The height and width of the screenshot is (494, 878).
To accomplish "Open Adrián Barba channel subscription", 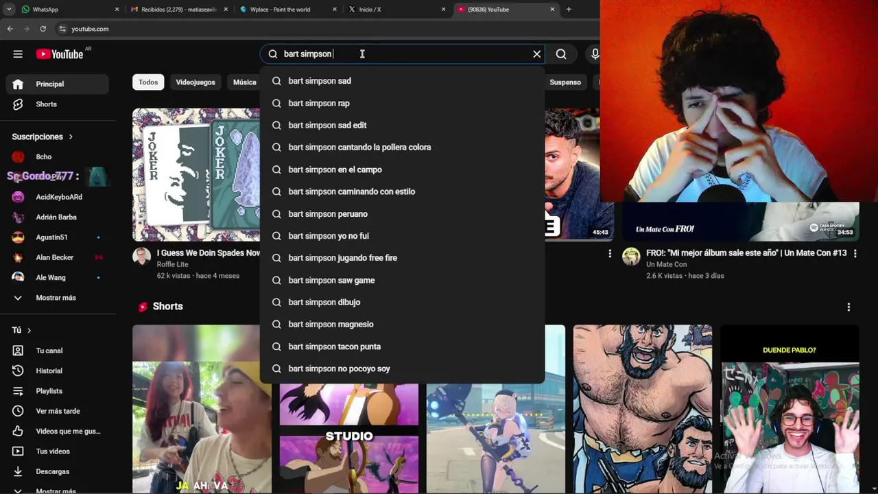I will click(x=58, y=217).
